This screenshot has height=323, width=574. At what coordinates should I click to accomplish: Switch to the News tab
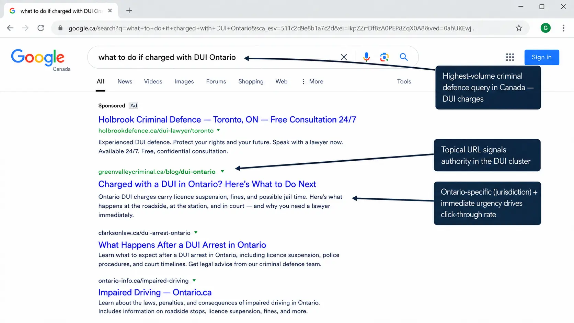[125, 82]
